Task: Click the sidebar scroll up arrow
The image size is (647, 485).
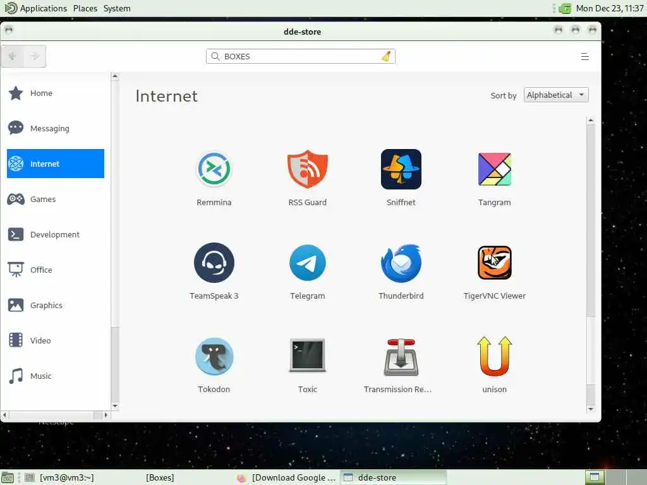Action: (x=115, y=76)
